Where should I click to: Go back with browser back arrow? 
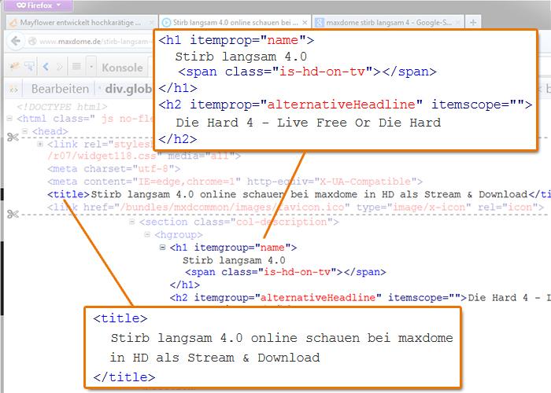click(x=16, y=42)
